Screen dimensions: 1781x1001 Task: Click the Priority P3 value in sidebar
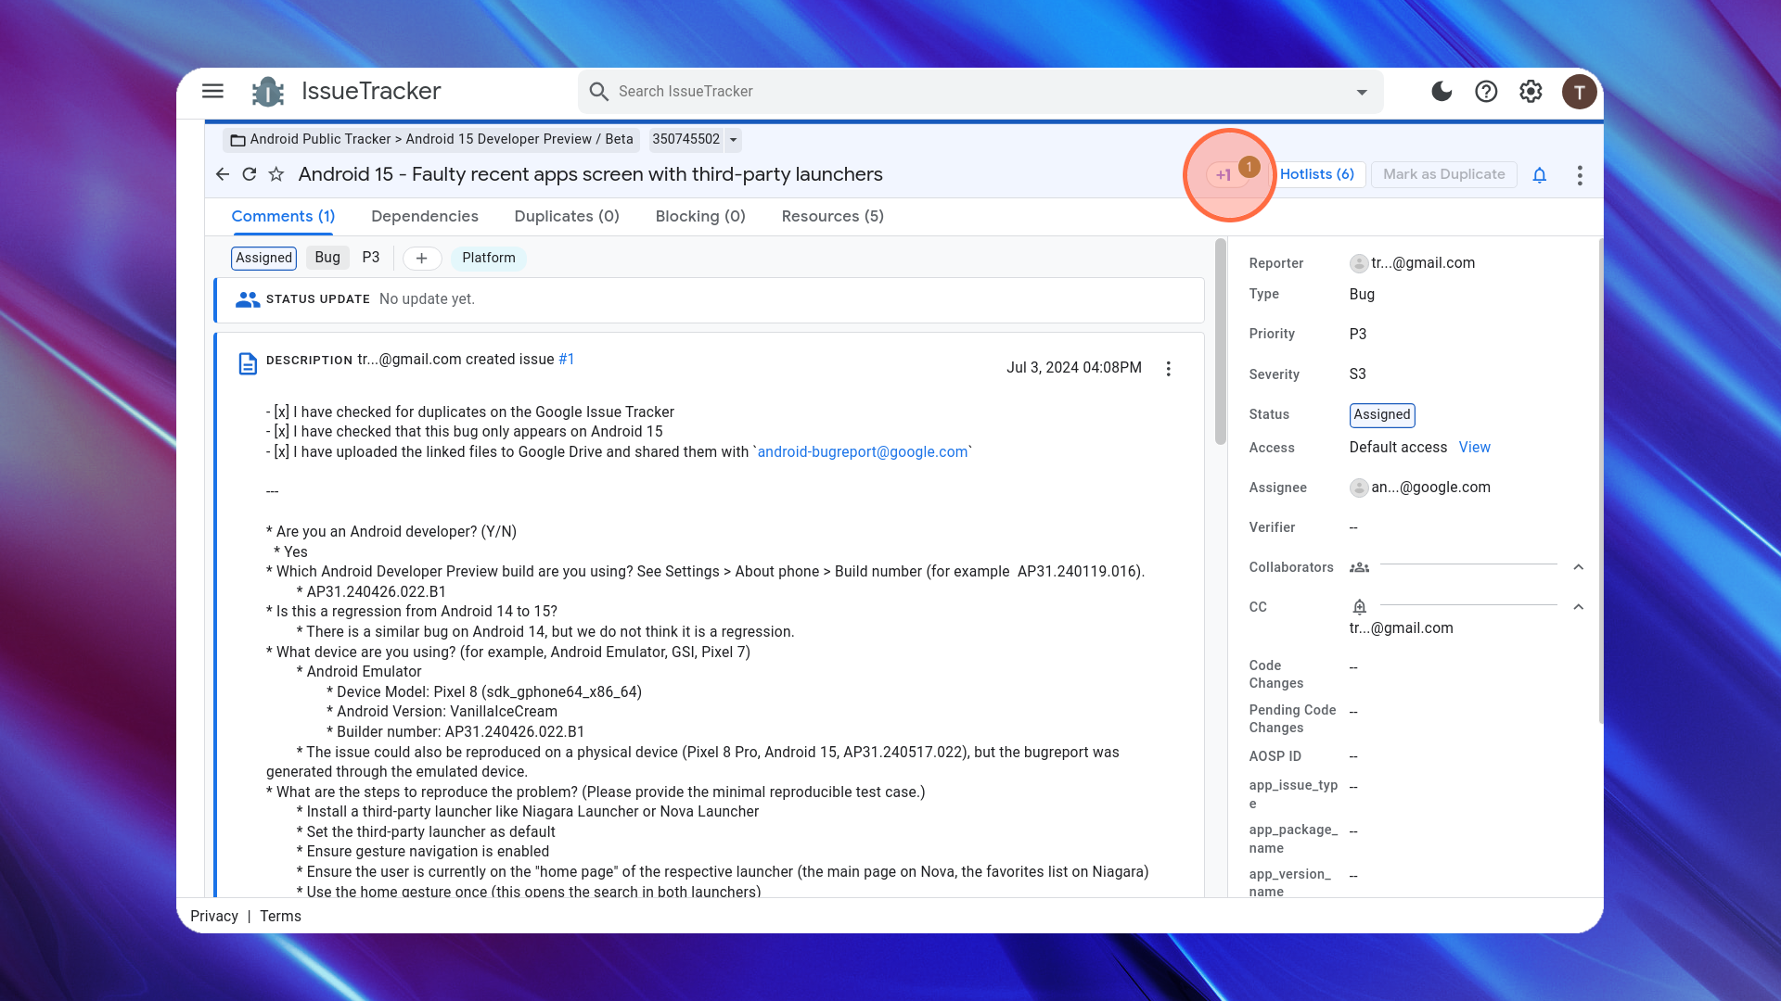(x=1358, y=334)
